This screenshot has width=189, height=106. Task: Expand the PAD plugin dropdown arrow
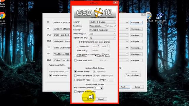coord(127,29)
